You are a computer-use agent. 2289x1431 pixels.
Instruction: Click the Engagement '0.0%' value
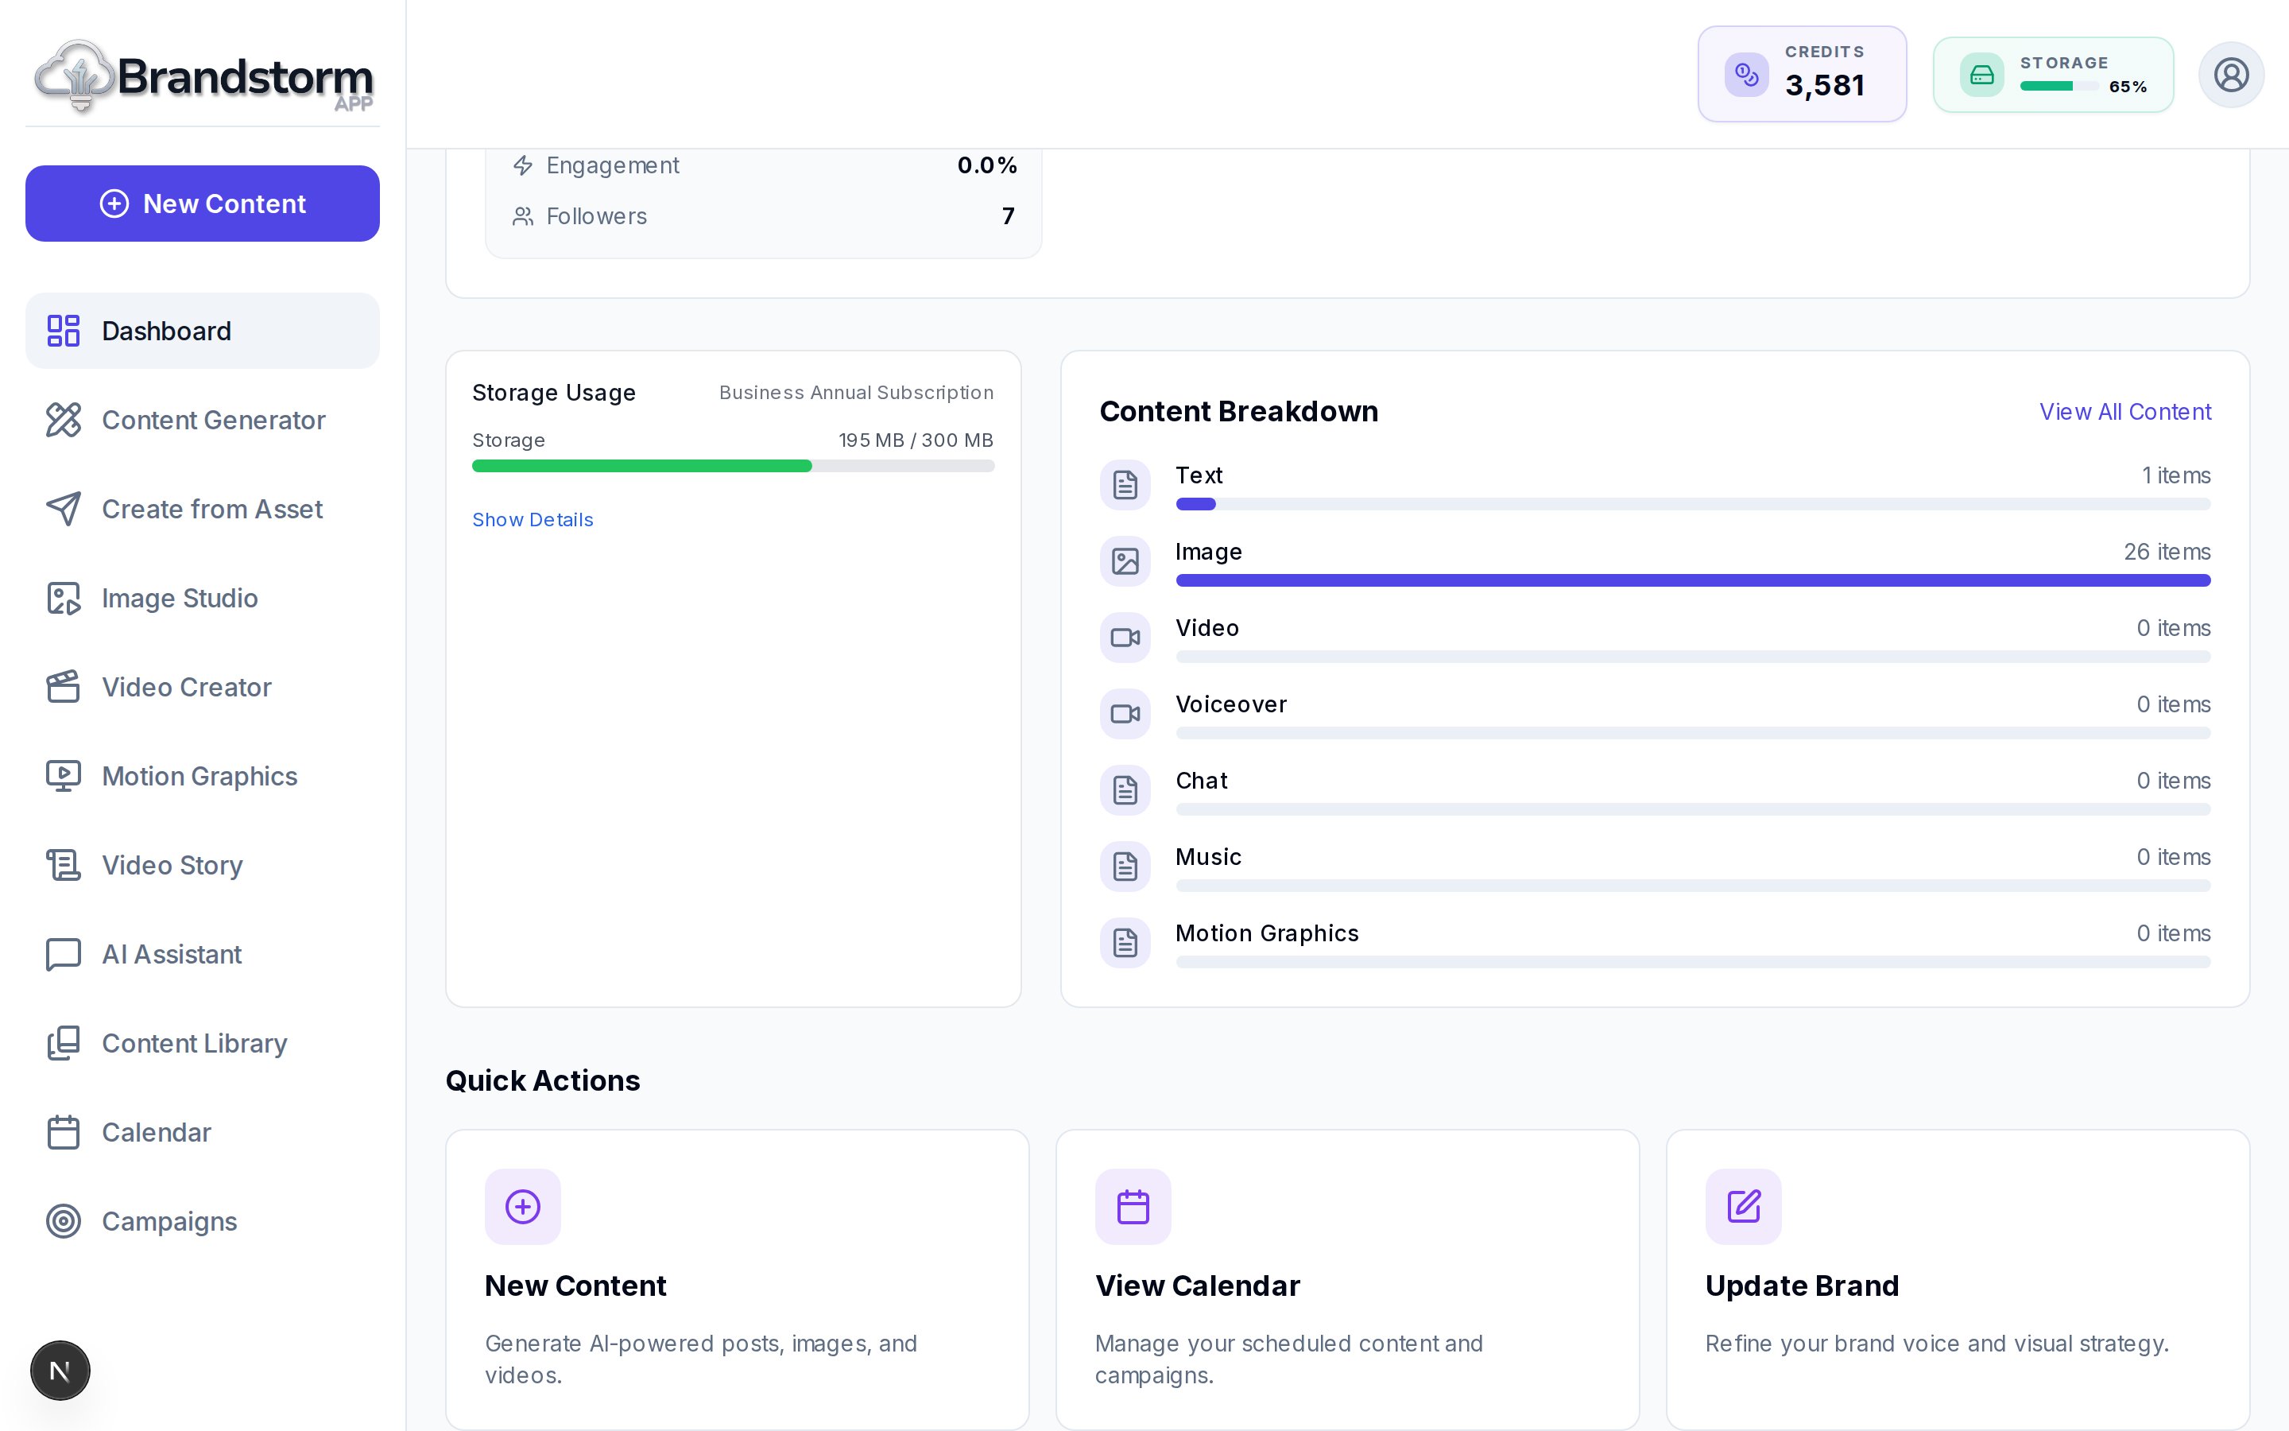tap(986, 165)
